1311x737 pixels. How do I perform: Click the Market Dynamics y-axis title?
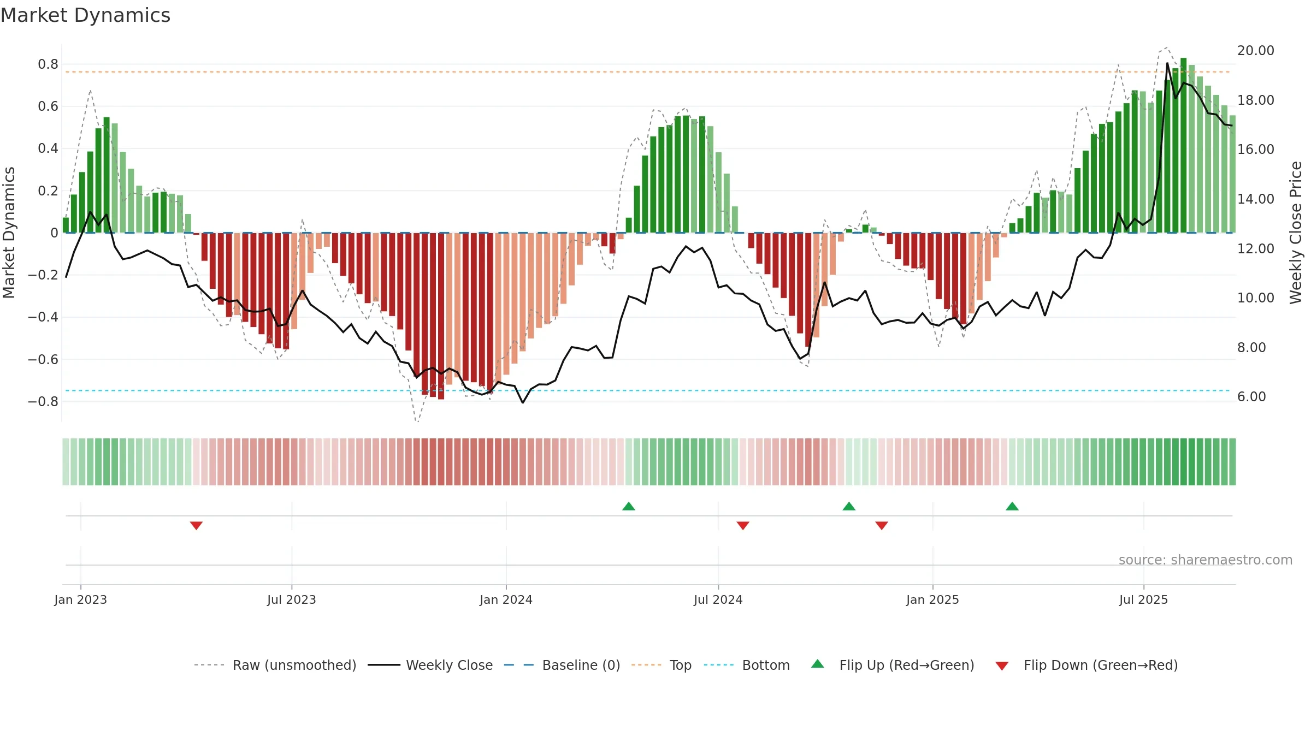click(x=9, y=233)
